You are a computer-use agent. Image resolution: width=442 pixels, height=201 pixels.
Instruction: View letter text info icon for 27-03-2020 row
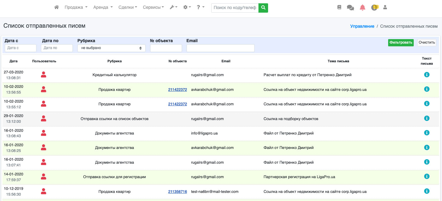click(x=426, y=75)
